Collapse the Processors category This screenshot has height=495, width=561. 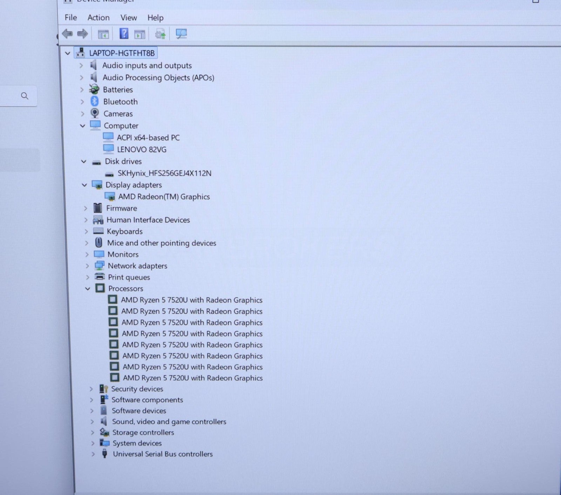(x=88, y=289)
